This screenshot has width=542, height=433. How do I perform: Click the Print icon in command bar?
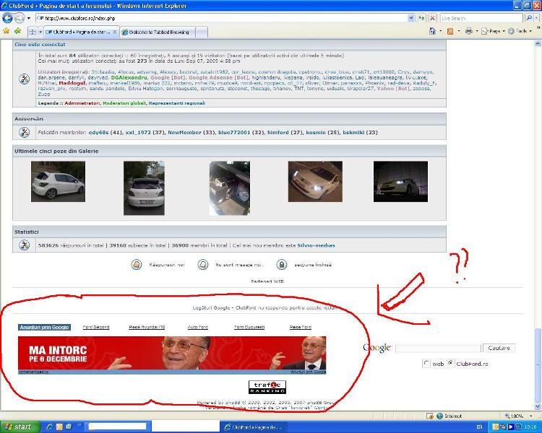click(x=468, y=32)
